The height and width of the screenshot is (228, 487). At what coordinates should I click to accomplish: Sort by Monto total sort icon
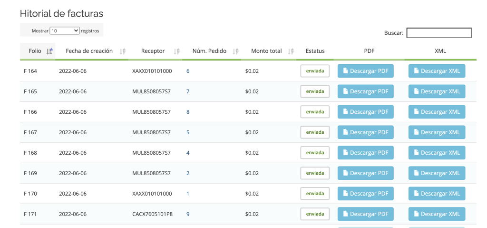click(x=291, y=51)
